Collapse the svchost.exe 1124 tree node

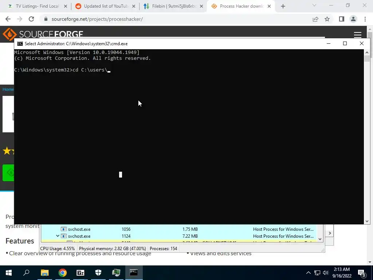pos(58,236)
